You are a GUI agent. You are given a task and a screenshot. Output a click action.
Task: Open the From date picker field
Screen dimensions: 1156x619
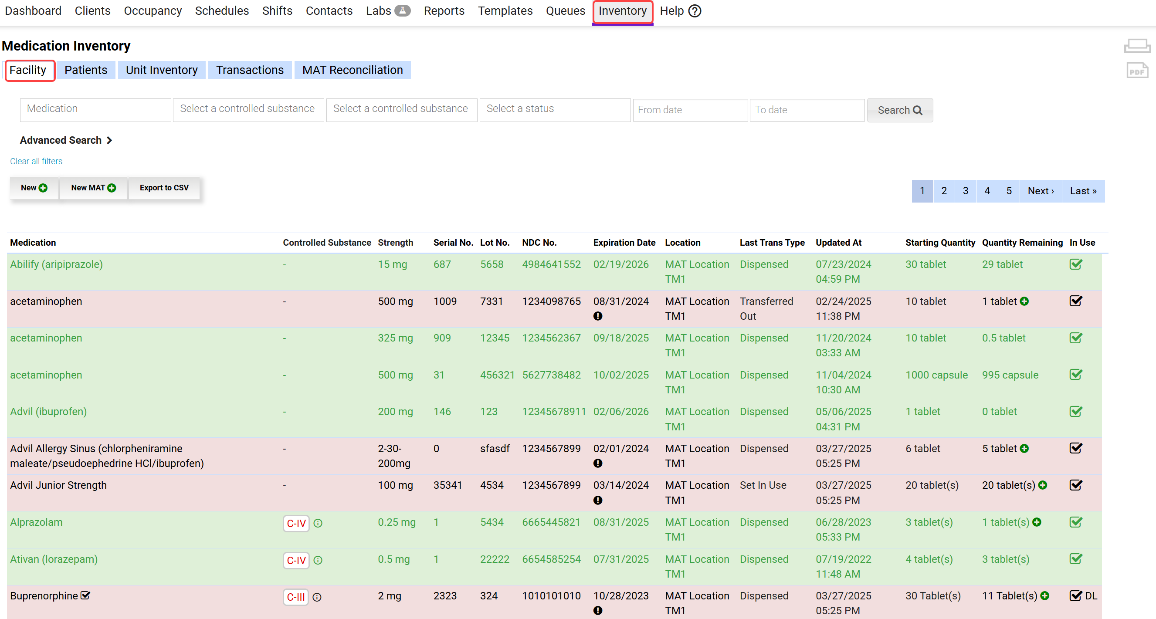point(690,110)
